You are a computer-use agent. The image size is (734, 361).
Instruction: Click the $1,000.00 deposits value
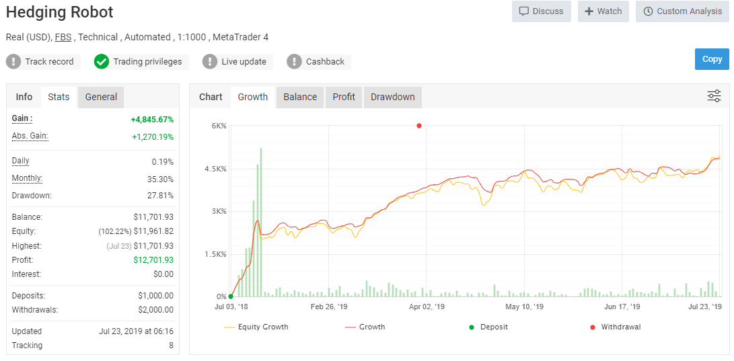point(156,296)
